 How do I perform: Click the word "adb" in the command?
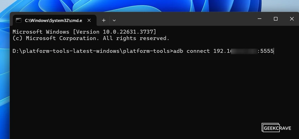(178, 51)
